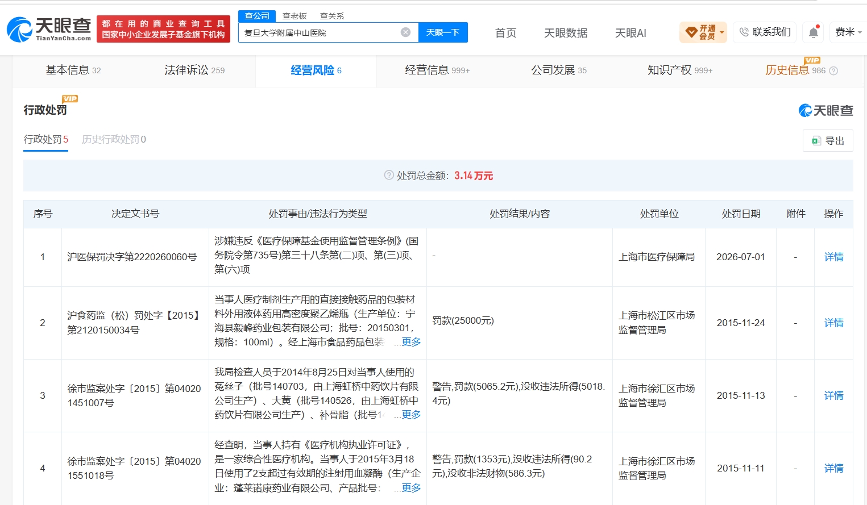Expand row 2 penalty reason with 更多
The image size is (867, 505).
pyautogui.click(x=411, y=342)
